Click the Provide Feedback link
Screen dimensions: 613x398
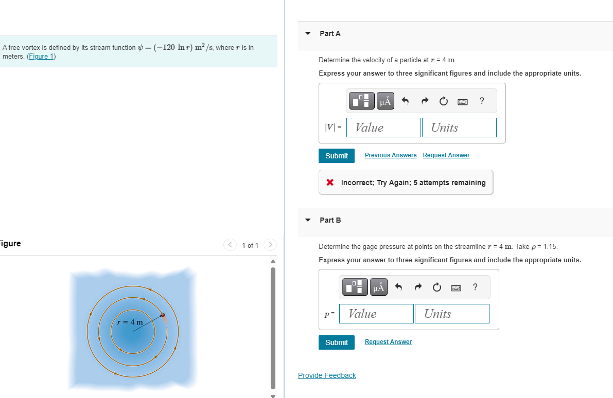click(x=327, y=375)
